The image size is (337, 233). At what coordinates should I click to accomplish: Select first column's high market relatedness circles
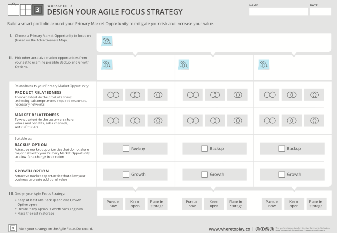[157, 120]
